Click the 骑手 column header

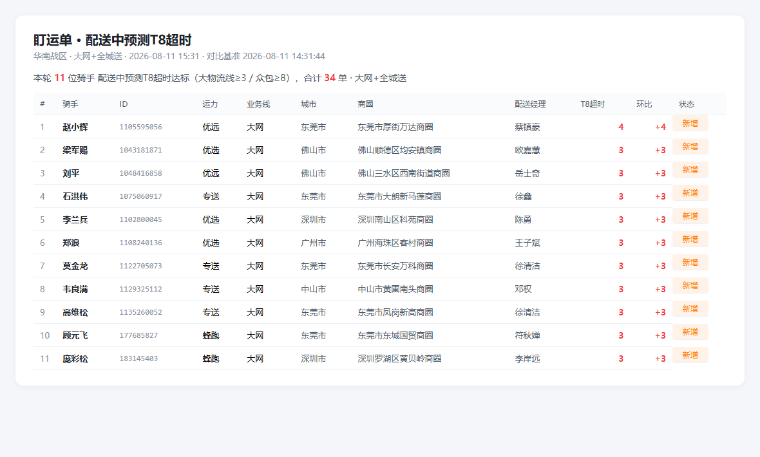click(x=70, y=104)
